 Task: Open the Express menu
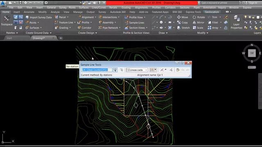247,7
